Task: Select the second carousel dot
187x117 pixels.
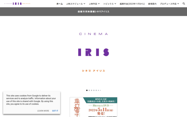Action: (89, 90)
